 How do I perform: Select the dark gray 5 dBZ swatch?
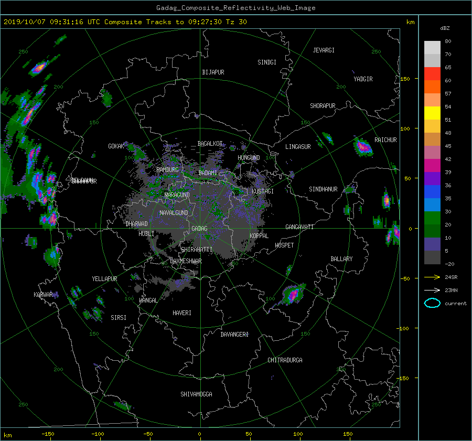click(x=432, y=257)
